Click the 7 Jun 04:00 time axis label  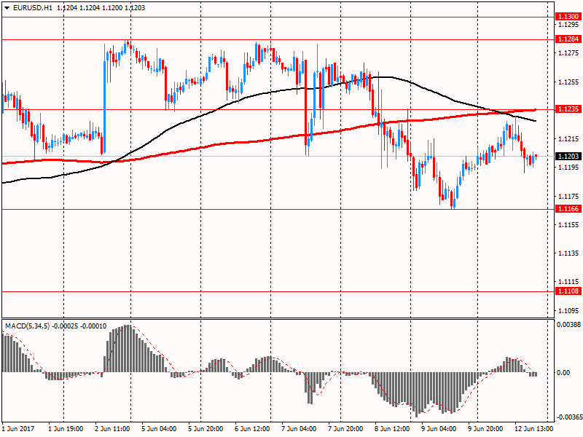click(x=299, y=429)
